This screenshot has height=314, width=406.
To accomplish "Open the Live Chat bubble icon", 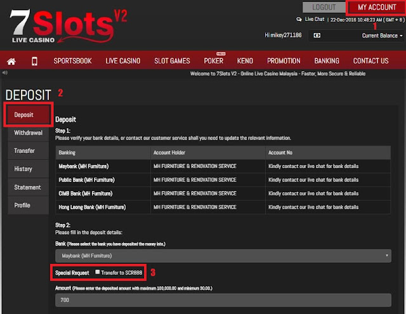I will (x=299, y=20).
